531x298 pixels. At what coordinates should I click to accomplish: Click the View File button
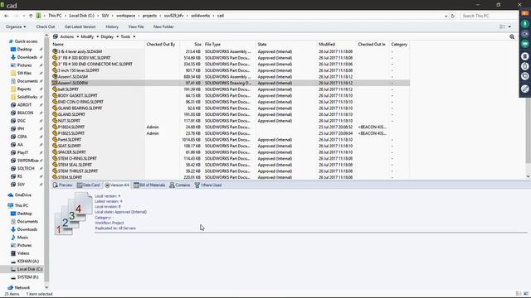click(136, 26)
